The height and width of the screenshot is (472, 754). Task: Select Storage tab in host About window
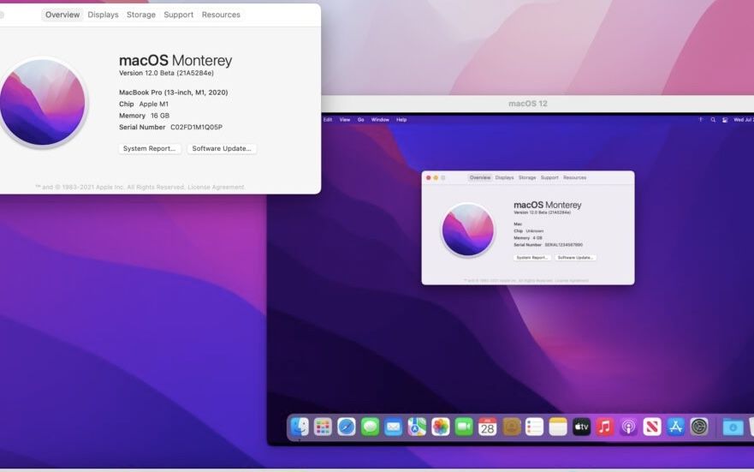[141, 15]
